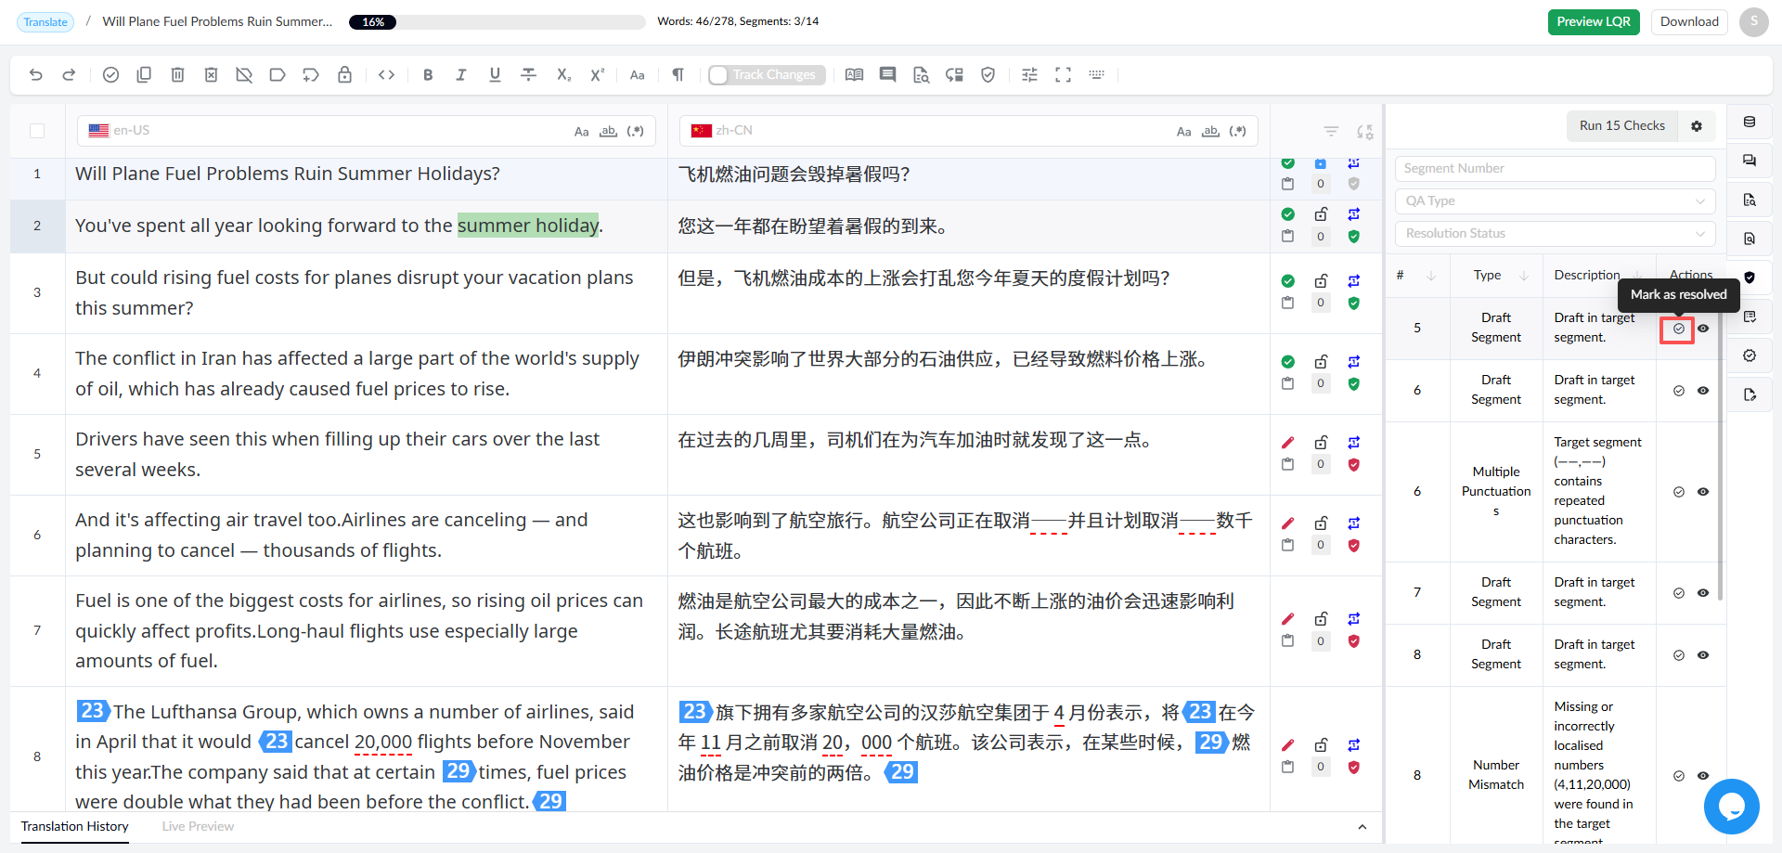Image resolution: width=1782 pixels, height=853 pixels.
Task: Open the segment filter icon
Action: (x=1331, y=132)
